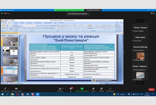Open the Реакции reactions menu
This screenshot has width=156, height=105.
click(101, 89)
